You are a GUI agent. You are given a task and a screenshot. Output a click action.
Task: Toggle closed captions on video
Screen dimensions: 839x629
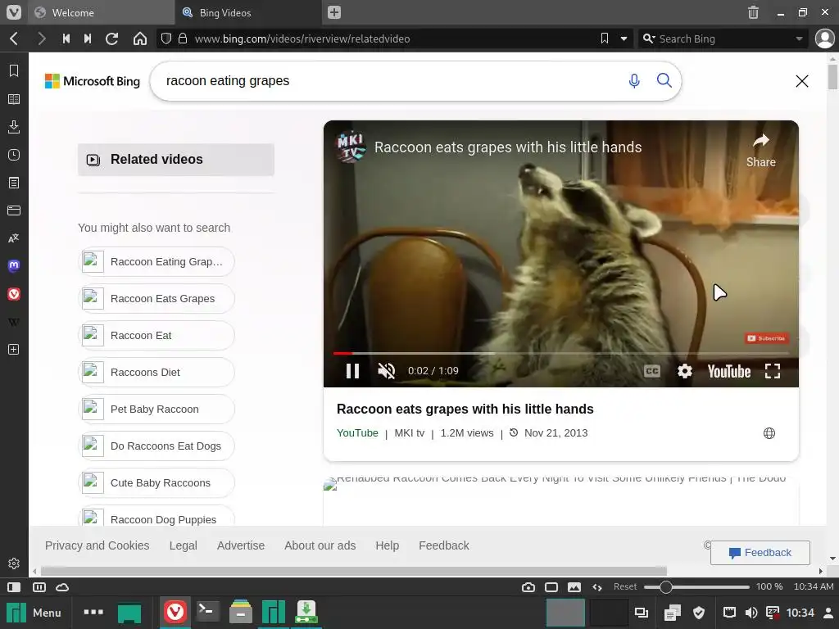click(x=651, y=371)
